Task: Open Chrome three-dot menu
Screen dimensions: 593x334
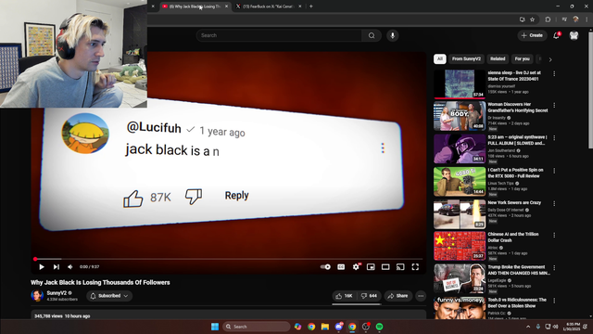Action: (x=587, y=19)
